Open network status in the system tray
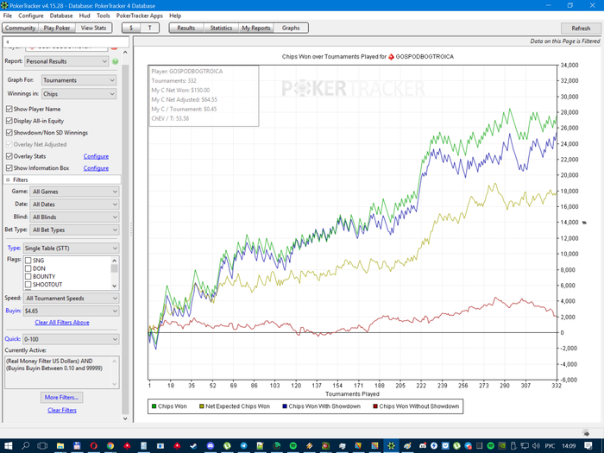The height and width of the screenshot is (453, 604). [525, 446]
